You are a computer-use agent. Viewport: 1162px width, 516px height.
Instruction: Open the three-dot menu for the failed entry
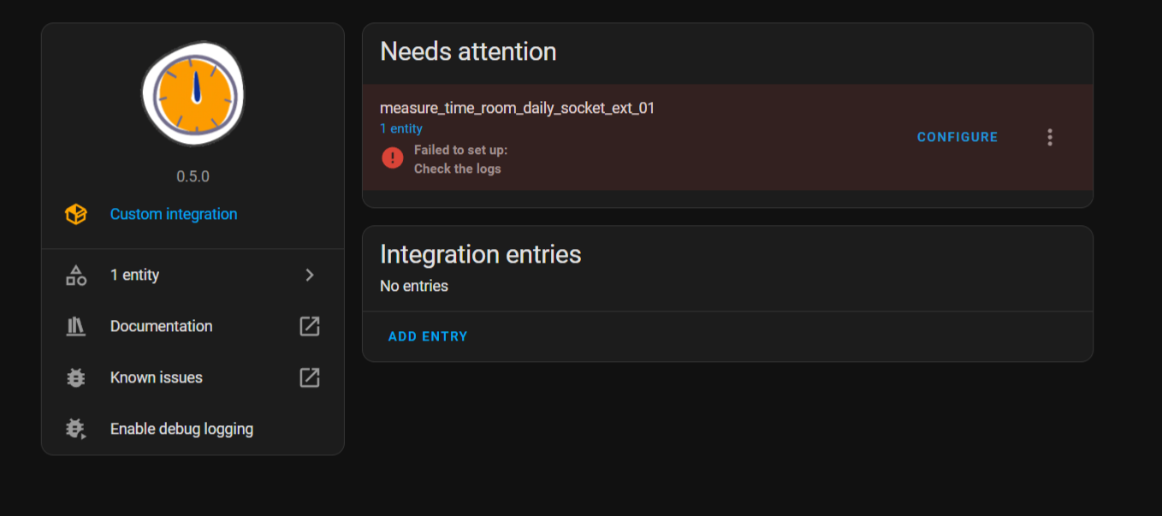[x=1050, y=137]
